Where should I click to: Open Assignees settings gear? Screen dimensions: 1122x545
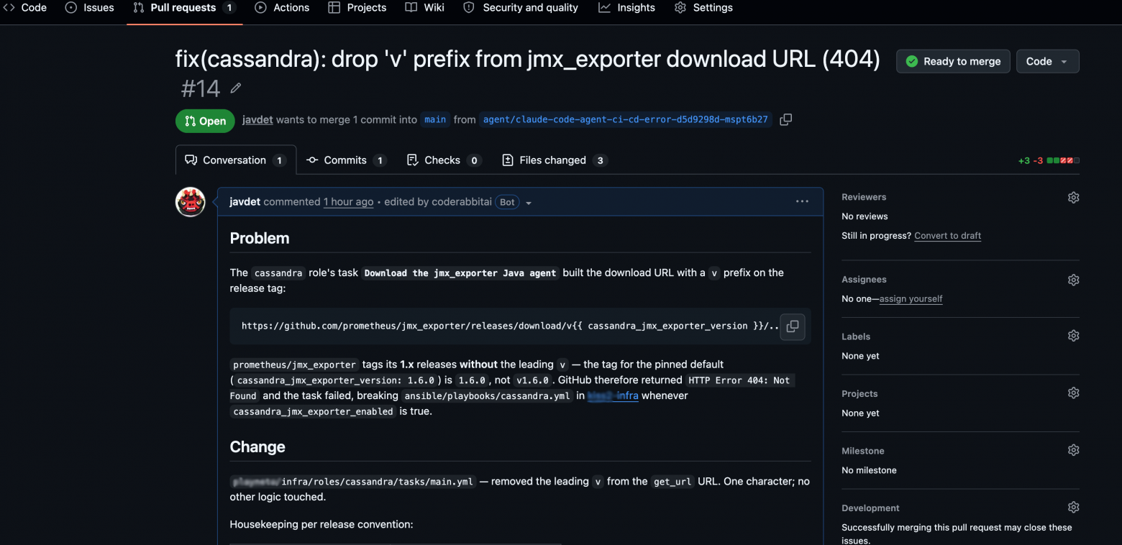pyautogui.click(x=1073, y=280)
